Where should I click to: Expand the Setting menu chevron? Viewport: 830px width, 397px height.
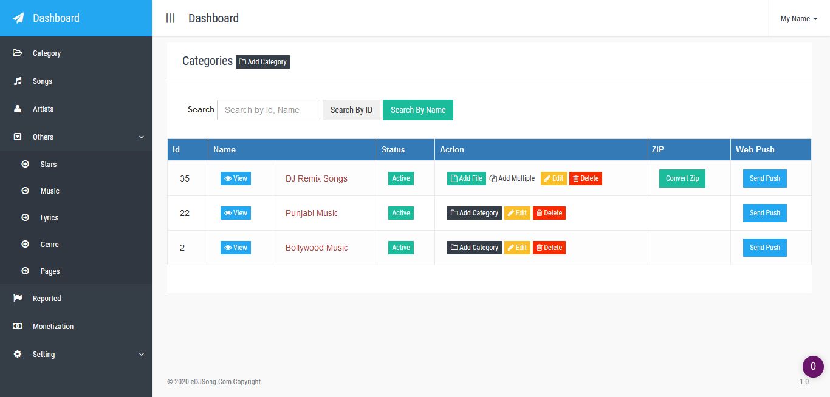(142, 355)
